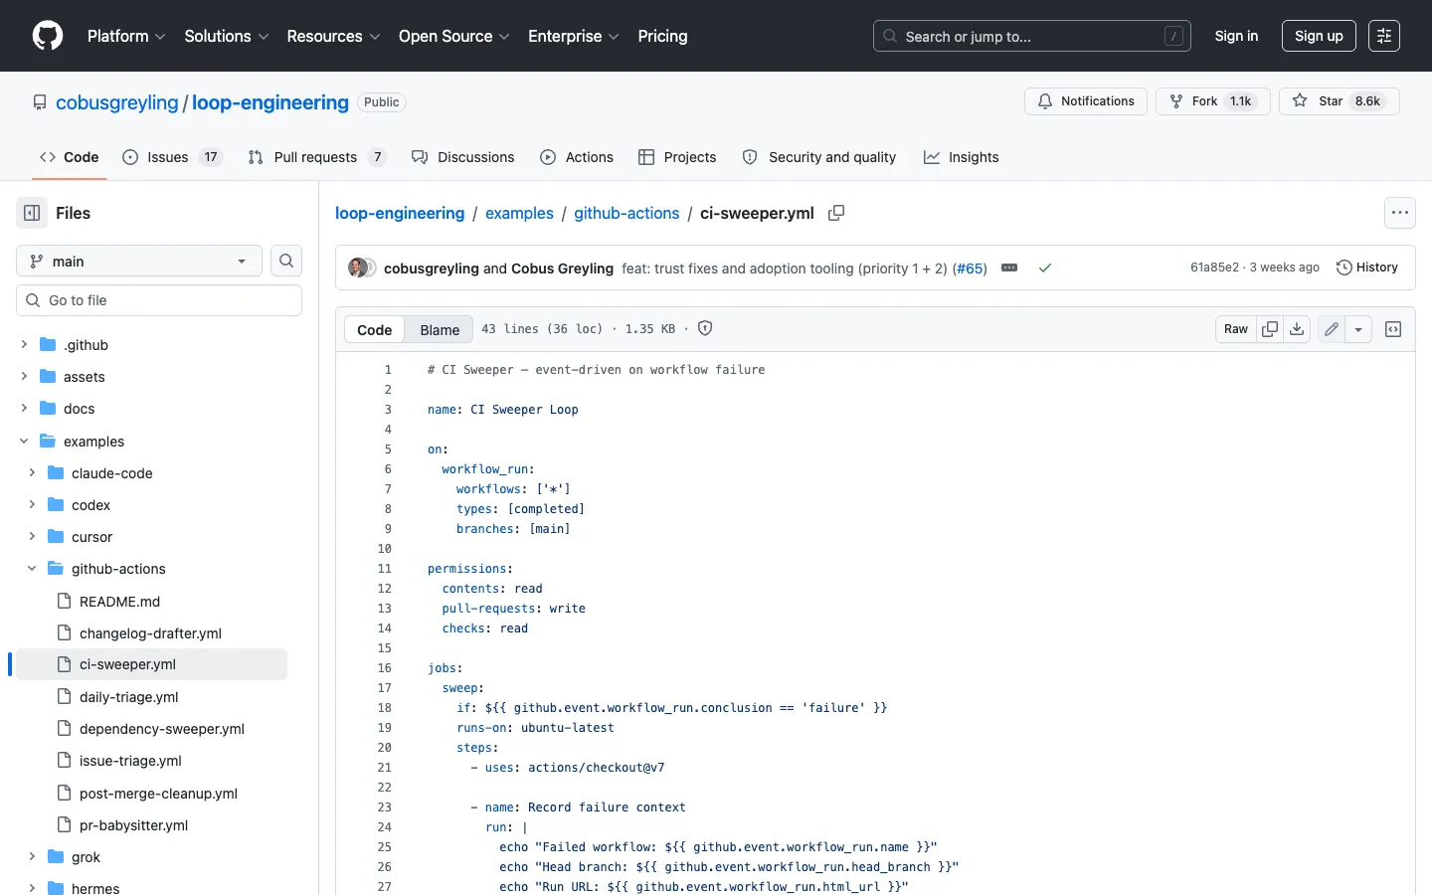Collapse the Files side panel icon
1432x895 pixels.
click(x=32, y=213)
